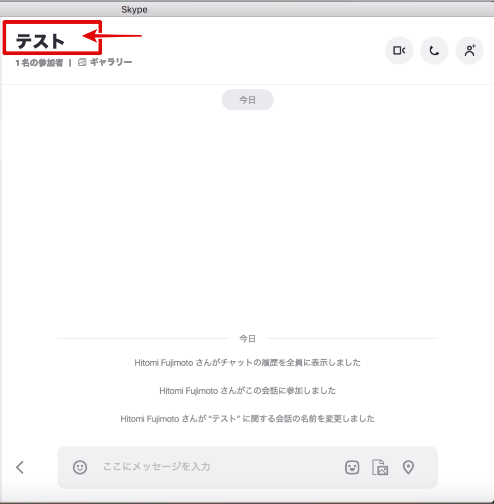
Task: Click the small picture icon before ギャラリー
Action: pyautogui.click(x=82, y=62)
